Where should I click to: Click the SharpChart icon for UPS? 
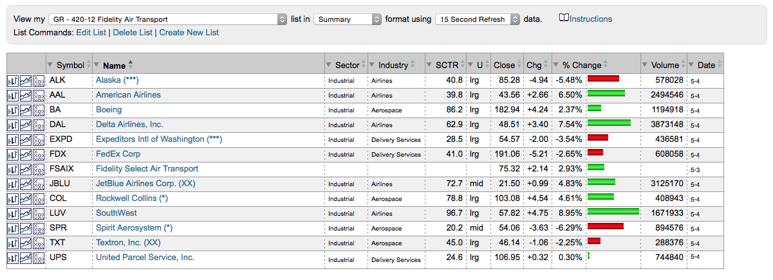pyautogui.click(x=12, y=258)
